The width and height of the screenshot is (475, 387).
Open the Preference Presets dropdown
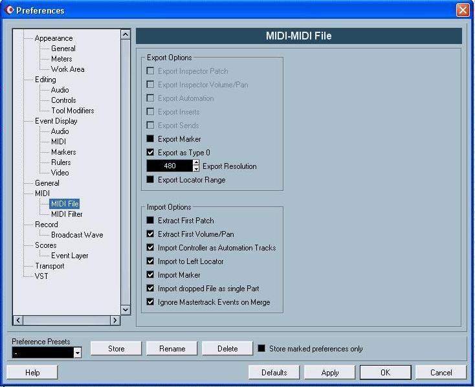78,353
